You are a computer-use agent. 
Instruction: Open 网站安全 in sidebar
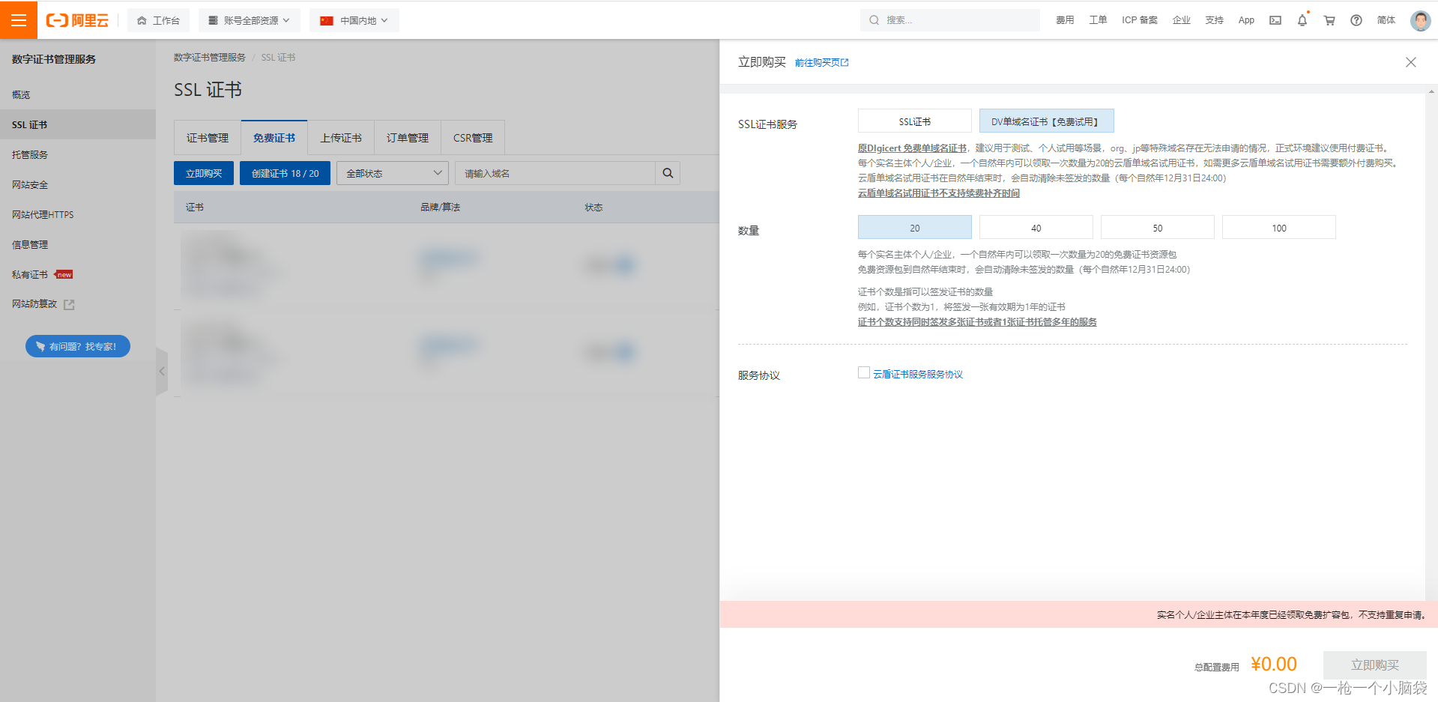78,184
